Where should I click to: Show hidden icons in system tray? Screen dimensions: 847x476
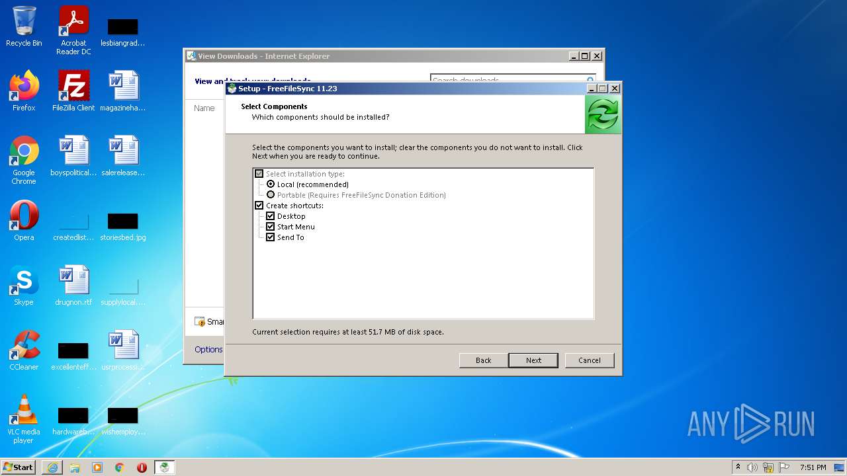(738, 467)
